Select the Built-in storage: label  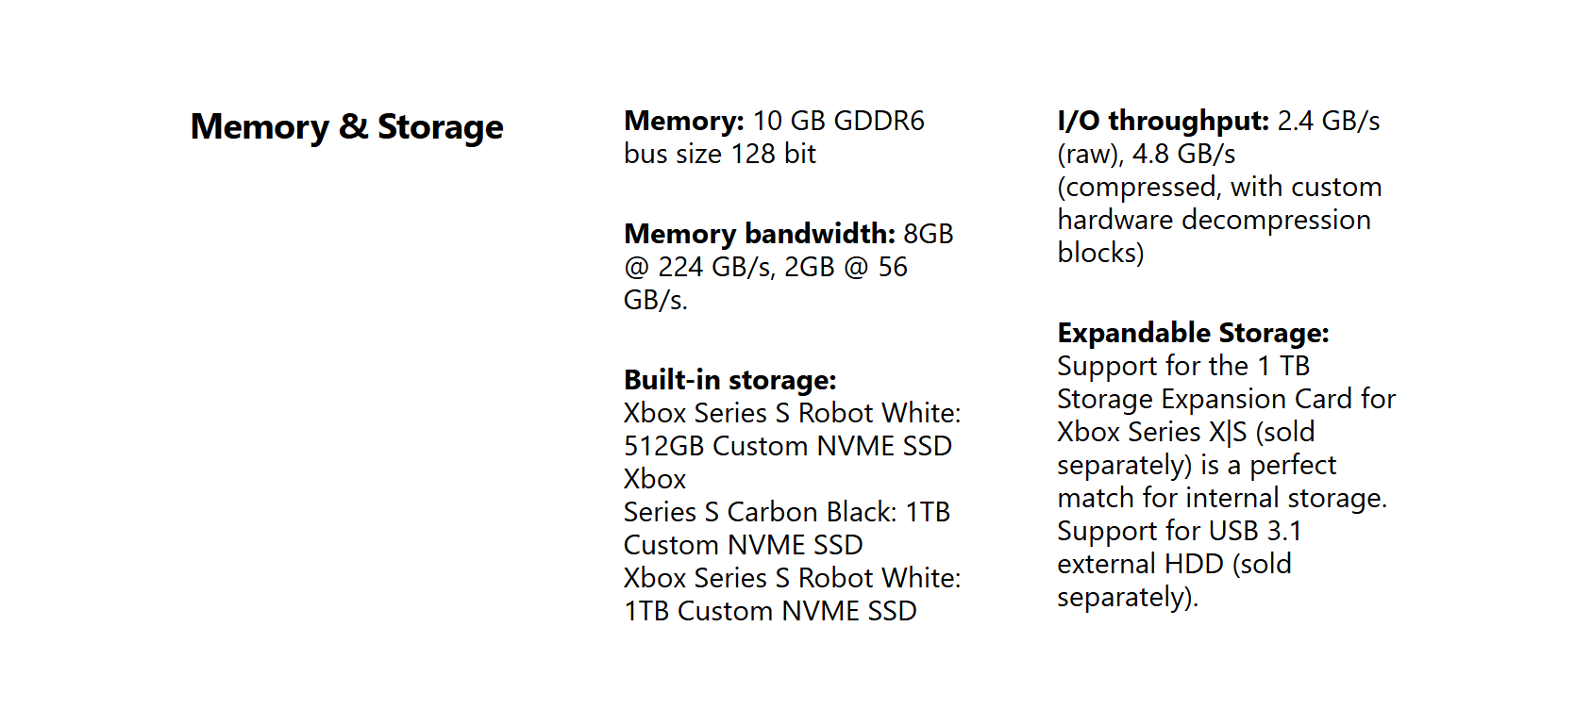[729, 380]
